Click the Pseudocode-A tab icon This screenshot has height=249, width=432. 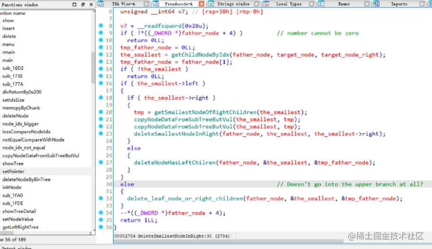[156, 4]
